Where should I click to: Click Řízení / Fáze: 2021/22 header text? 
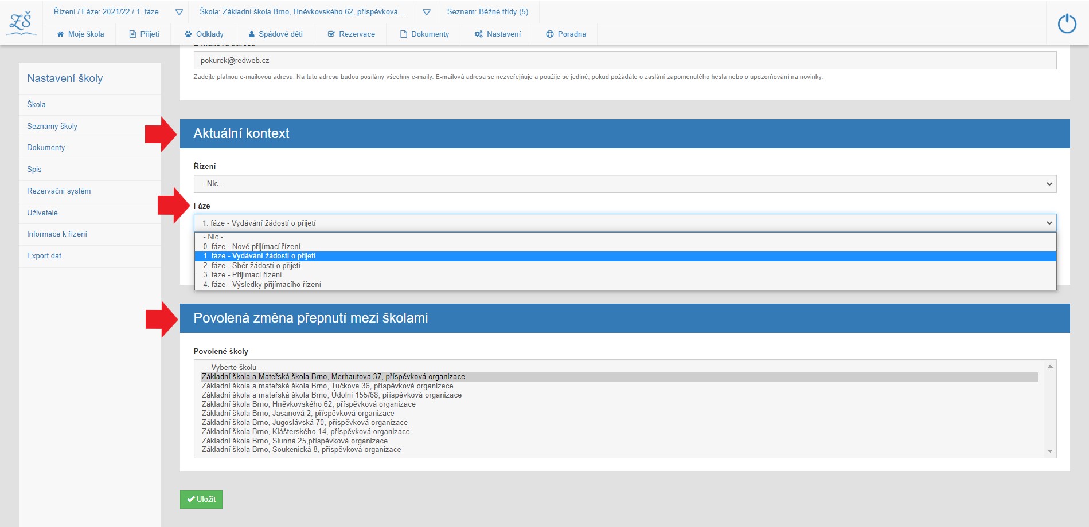106,12
